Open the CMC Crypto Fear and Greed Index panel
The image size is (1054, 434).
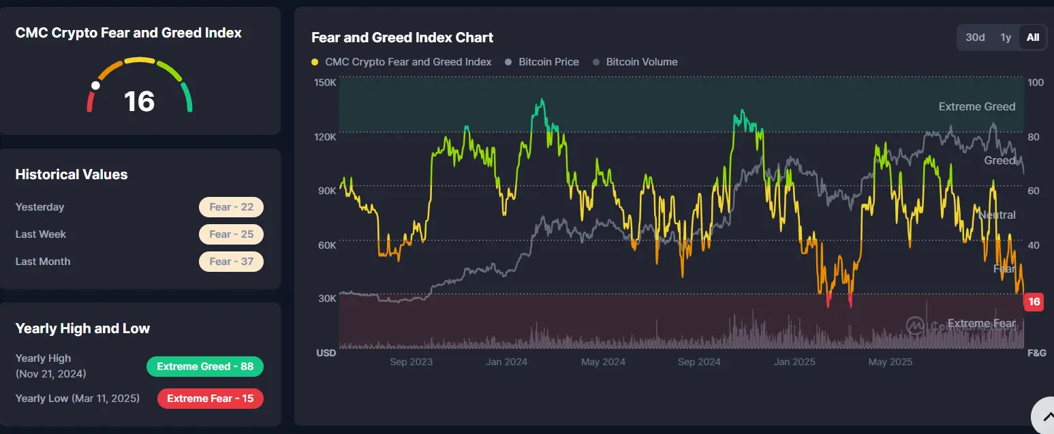tap(129, 32)
